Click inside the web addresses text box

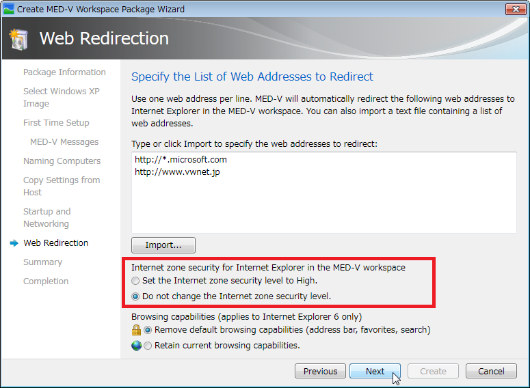[x=324, y=193]
